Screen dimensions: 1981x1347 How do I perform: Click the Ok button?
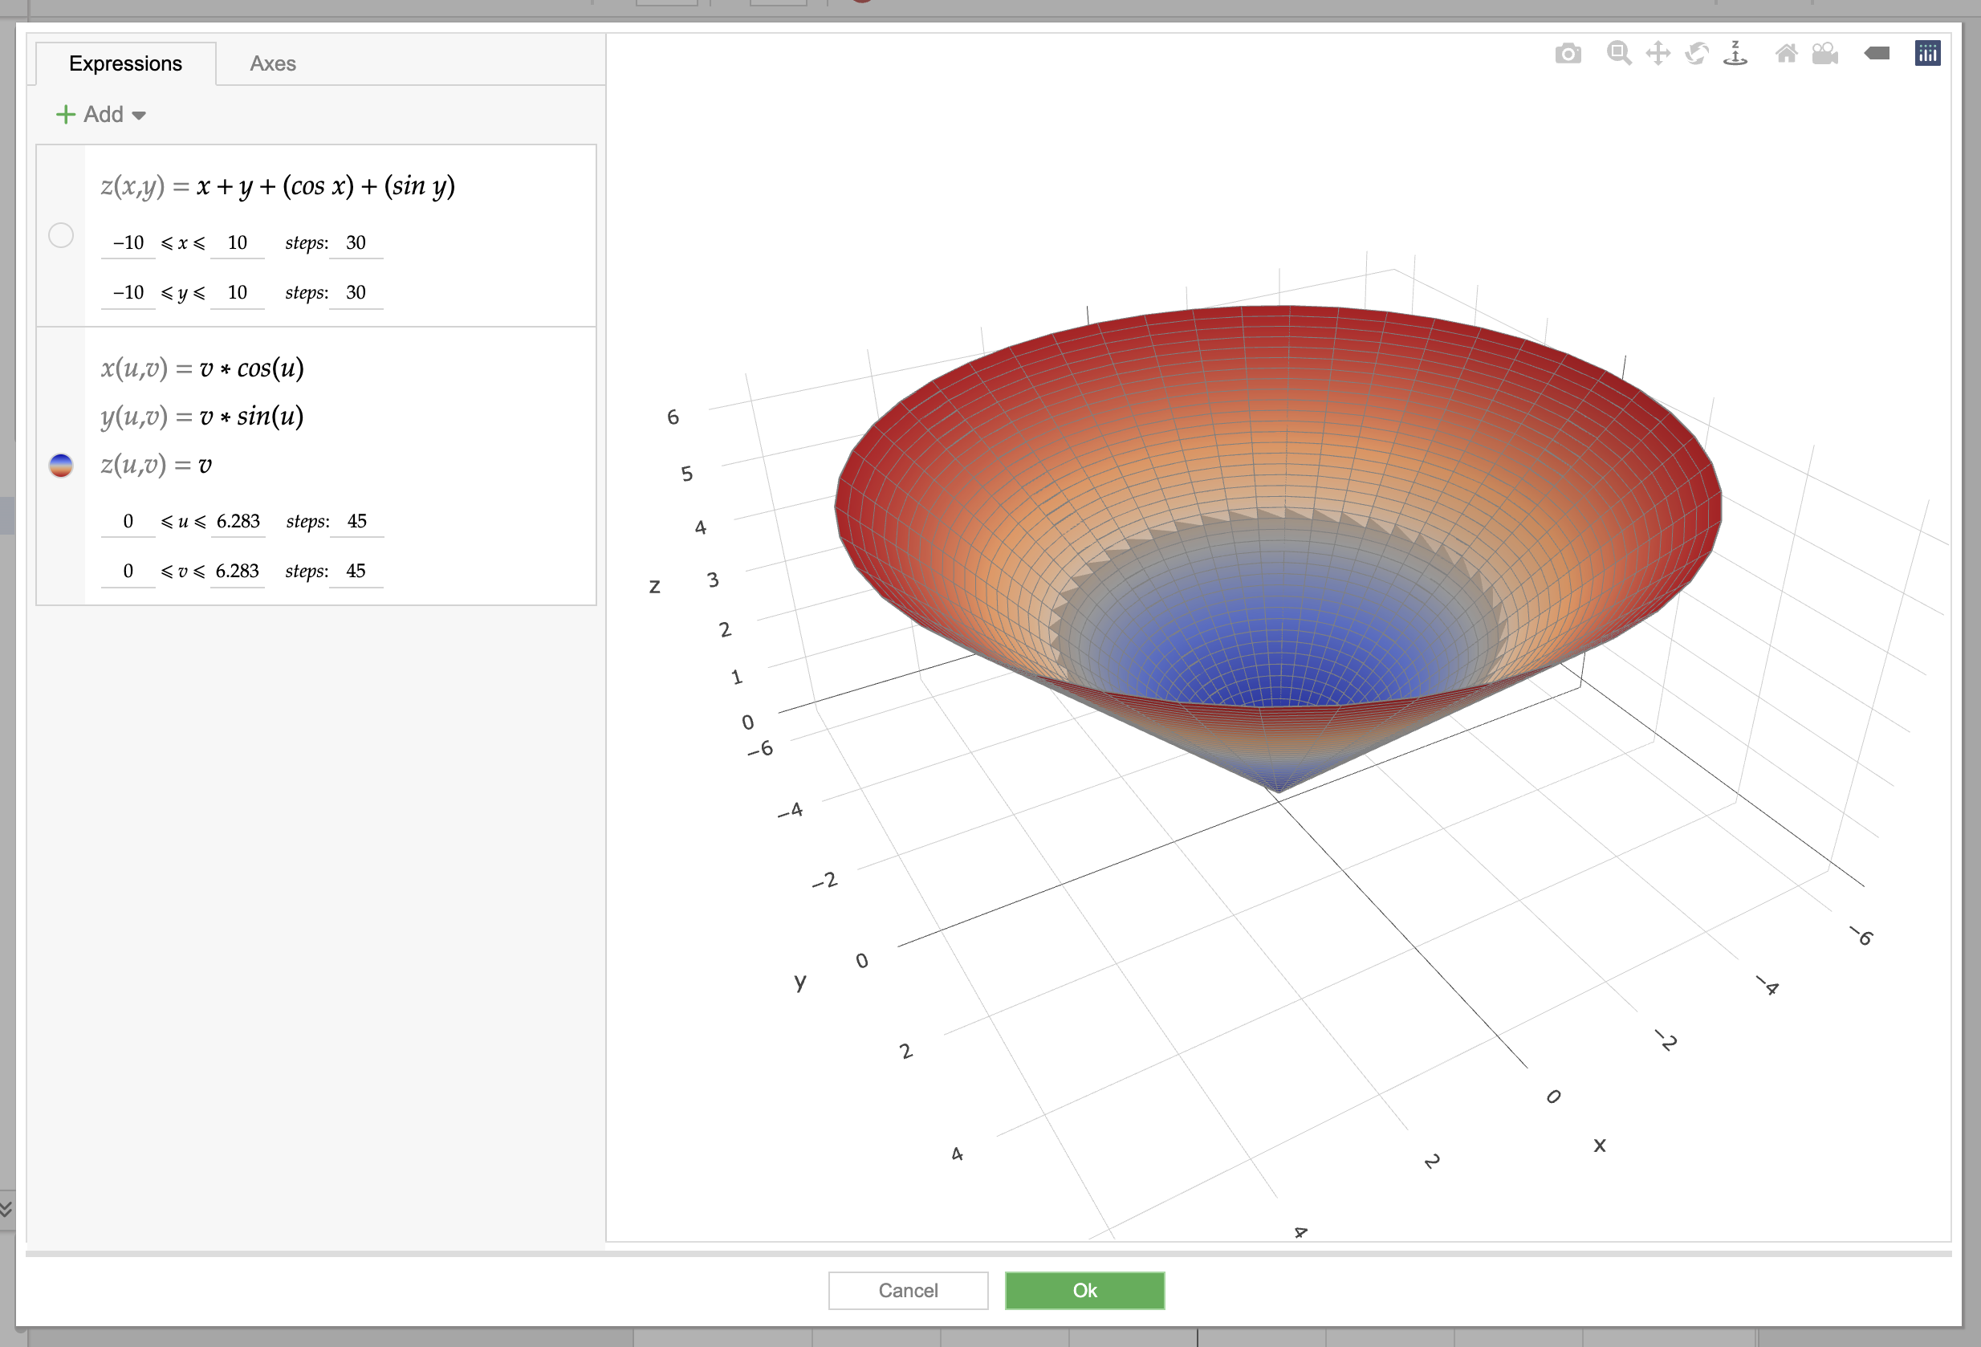(x=1084, y=1291)
